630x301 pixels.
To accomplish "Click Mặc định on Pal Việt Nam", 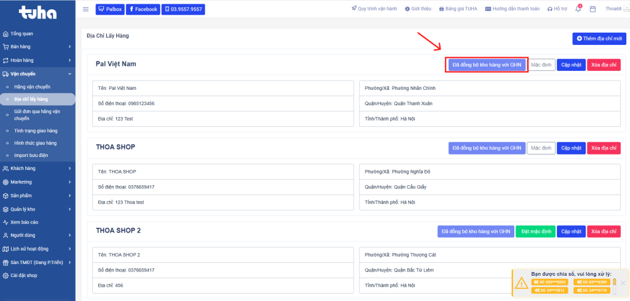I will pos(541,65).
